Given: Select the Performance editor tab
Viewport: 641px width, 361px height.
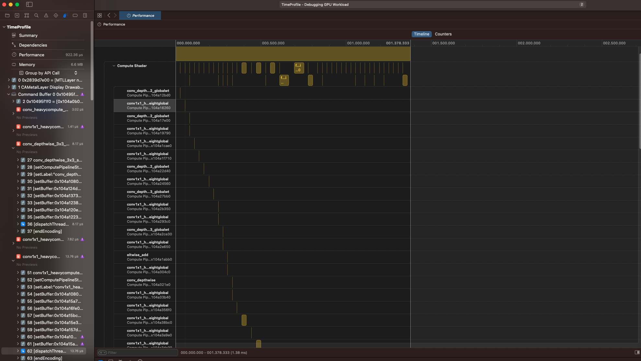Looking at the screenshot, I should pyautogui.click(x=140, y=16).
